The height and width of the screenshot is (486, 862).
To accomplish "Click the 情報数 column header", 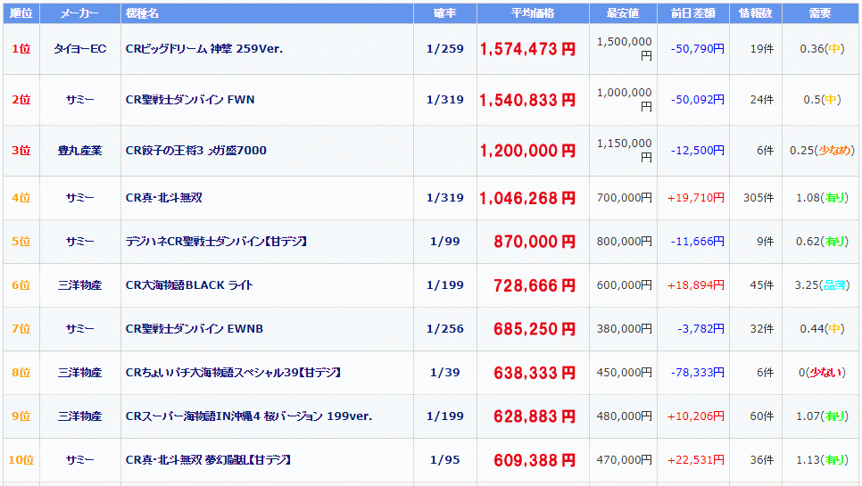I will click(x=756, y=13).
